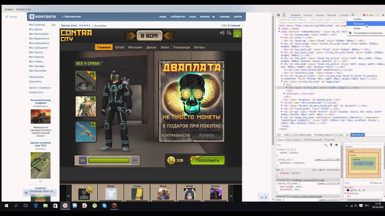Select the DevTools inspect element icon

tap(279, 15)
